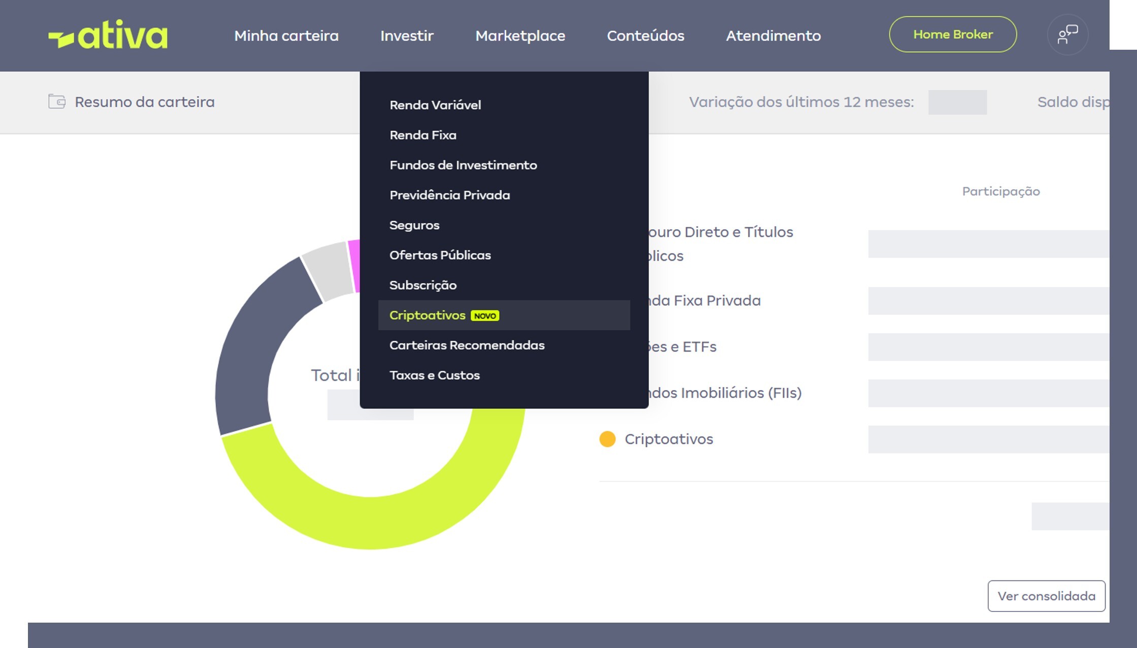
Task: Open the support chat icon
Action: tap(1067, 35)
